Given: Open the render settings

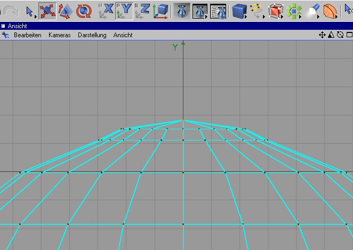Looking at the screenshot, I should point(218,10).
